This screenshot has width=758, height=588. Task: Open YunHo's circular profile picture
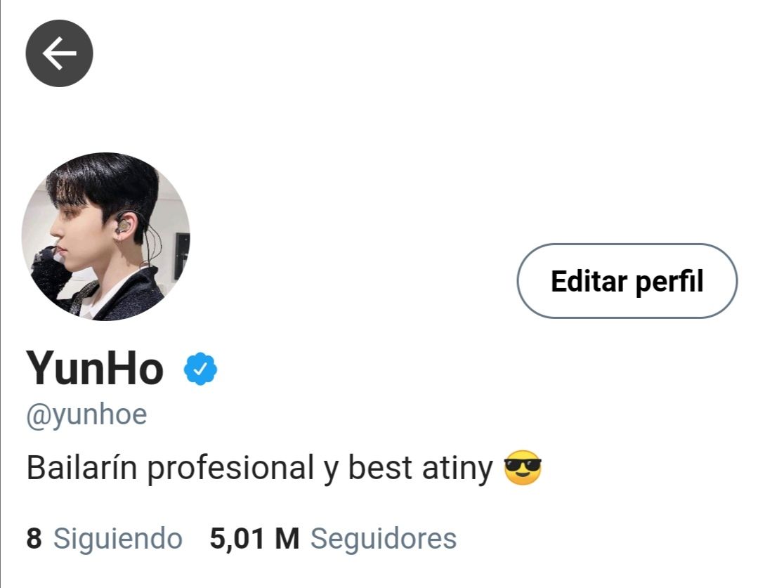106,236
